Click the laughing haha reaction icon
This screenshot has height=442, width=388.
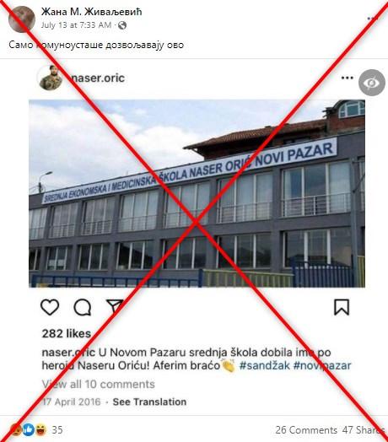click(40, 429)
